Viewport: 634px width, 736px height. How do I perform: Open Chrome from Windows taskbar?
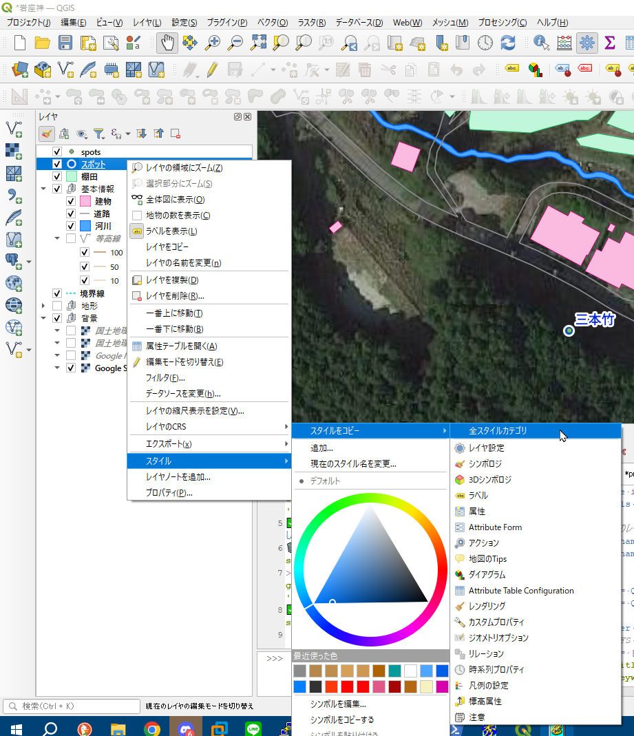pos(151,728)
